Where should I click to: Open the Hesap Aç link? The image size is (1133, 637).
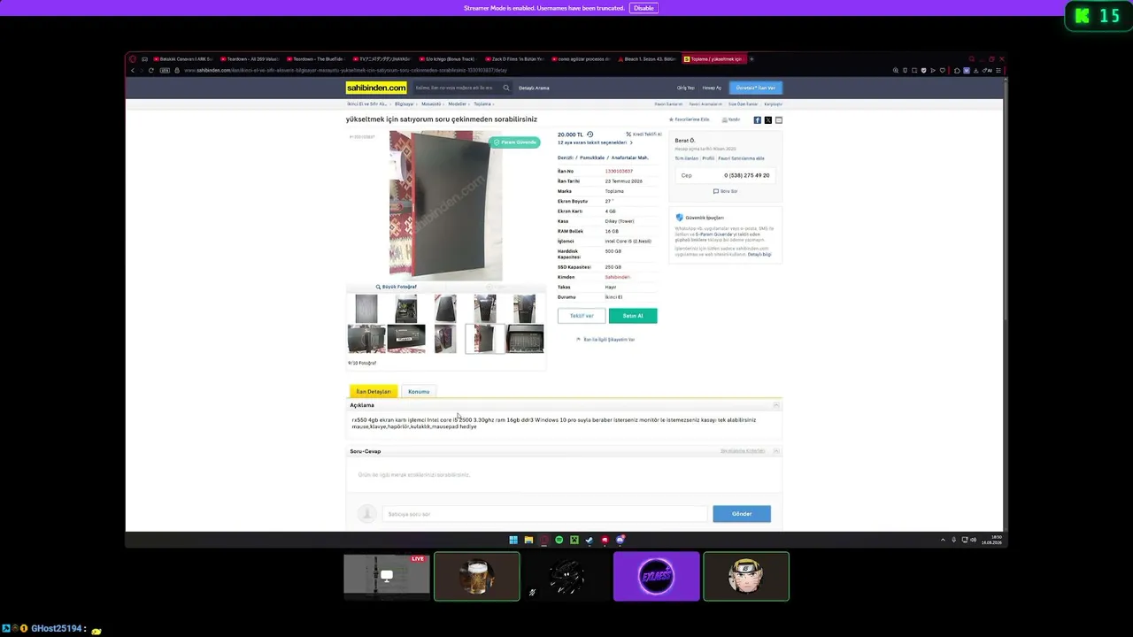point(712,88)
